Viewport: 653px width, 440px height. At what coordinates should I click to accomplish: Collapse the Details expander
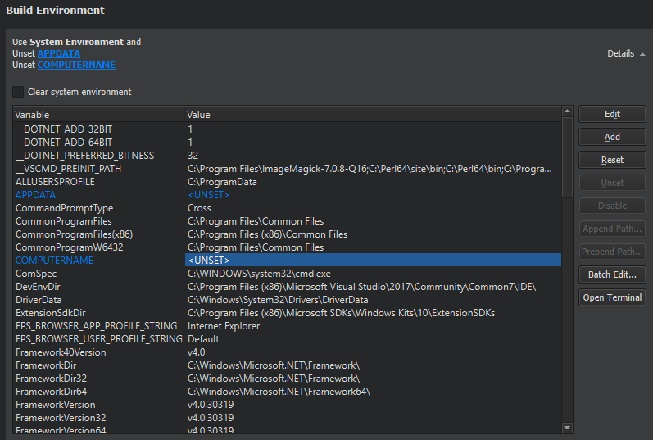(x=626, y=53)
